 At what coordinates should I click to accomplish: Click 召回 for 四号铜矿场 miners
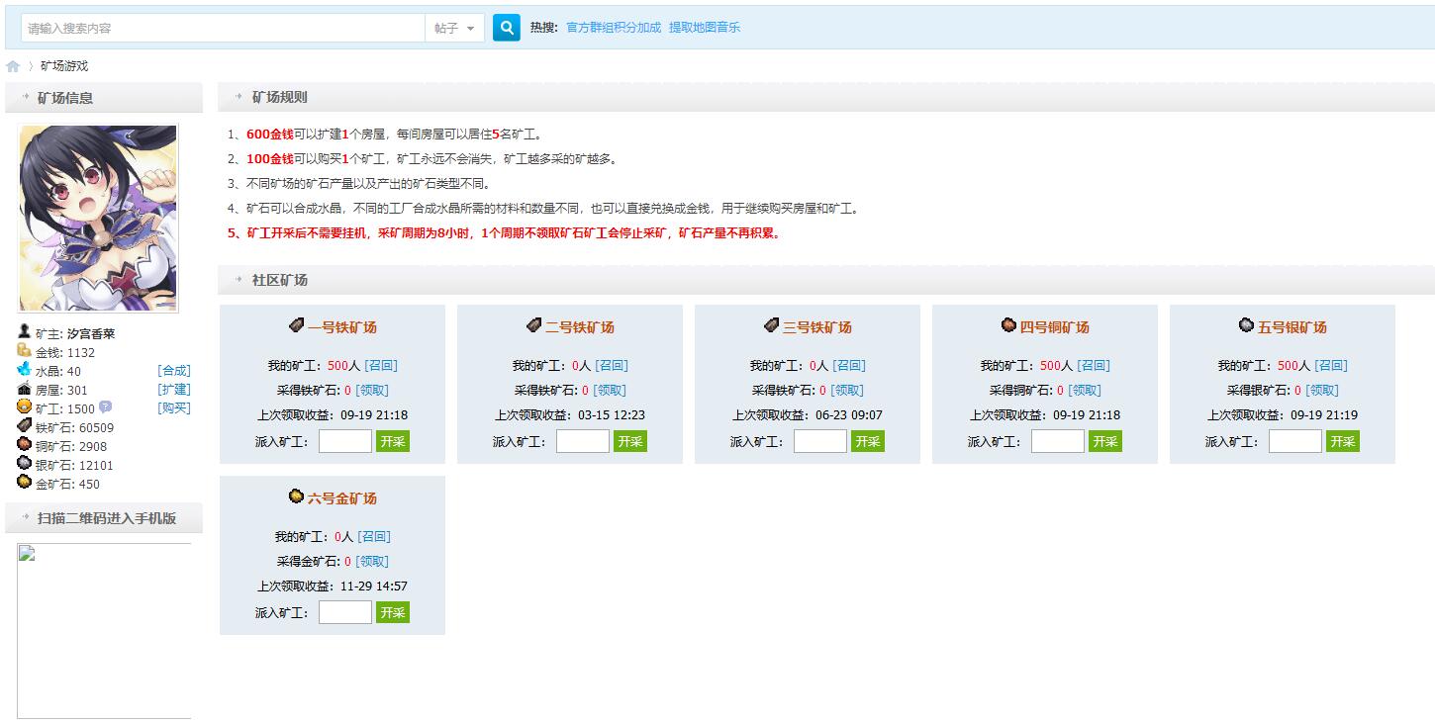click(1094, 365)
